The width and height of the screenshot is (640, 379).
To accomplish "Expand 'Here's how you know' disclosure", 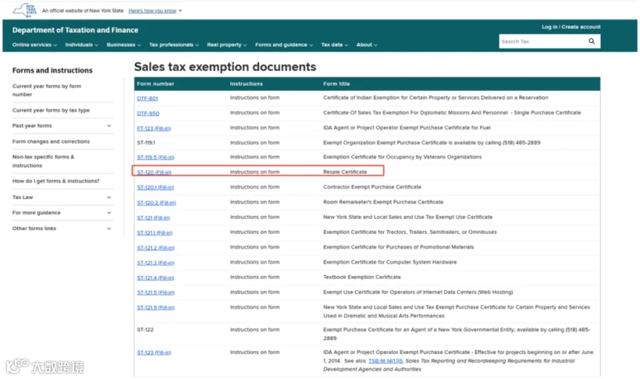I will pos(155,11).
